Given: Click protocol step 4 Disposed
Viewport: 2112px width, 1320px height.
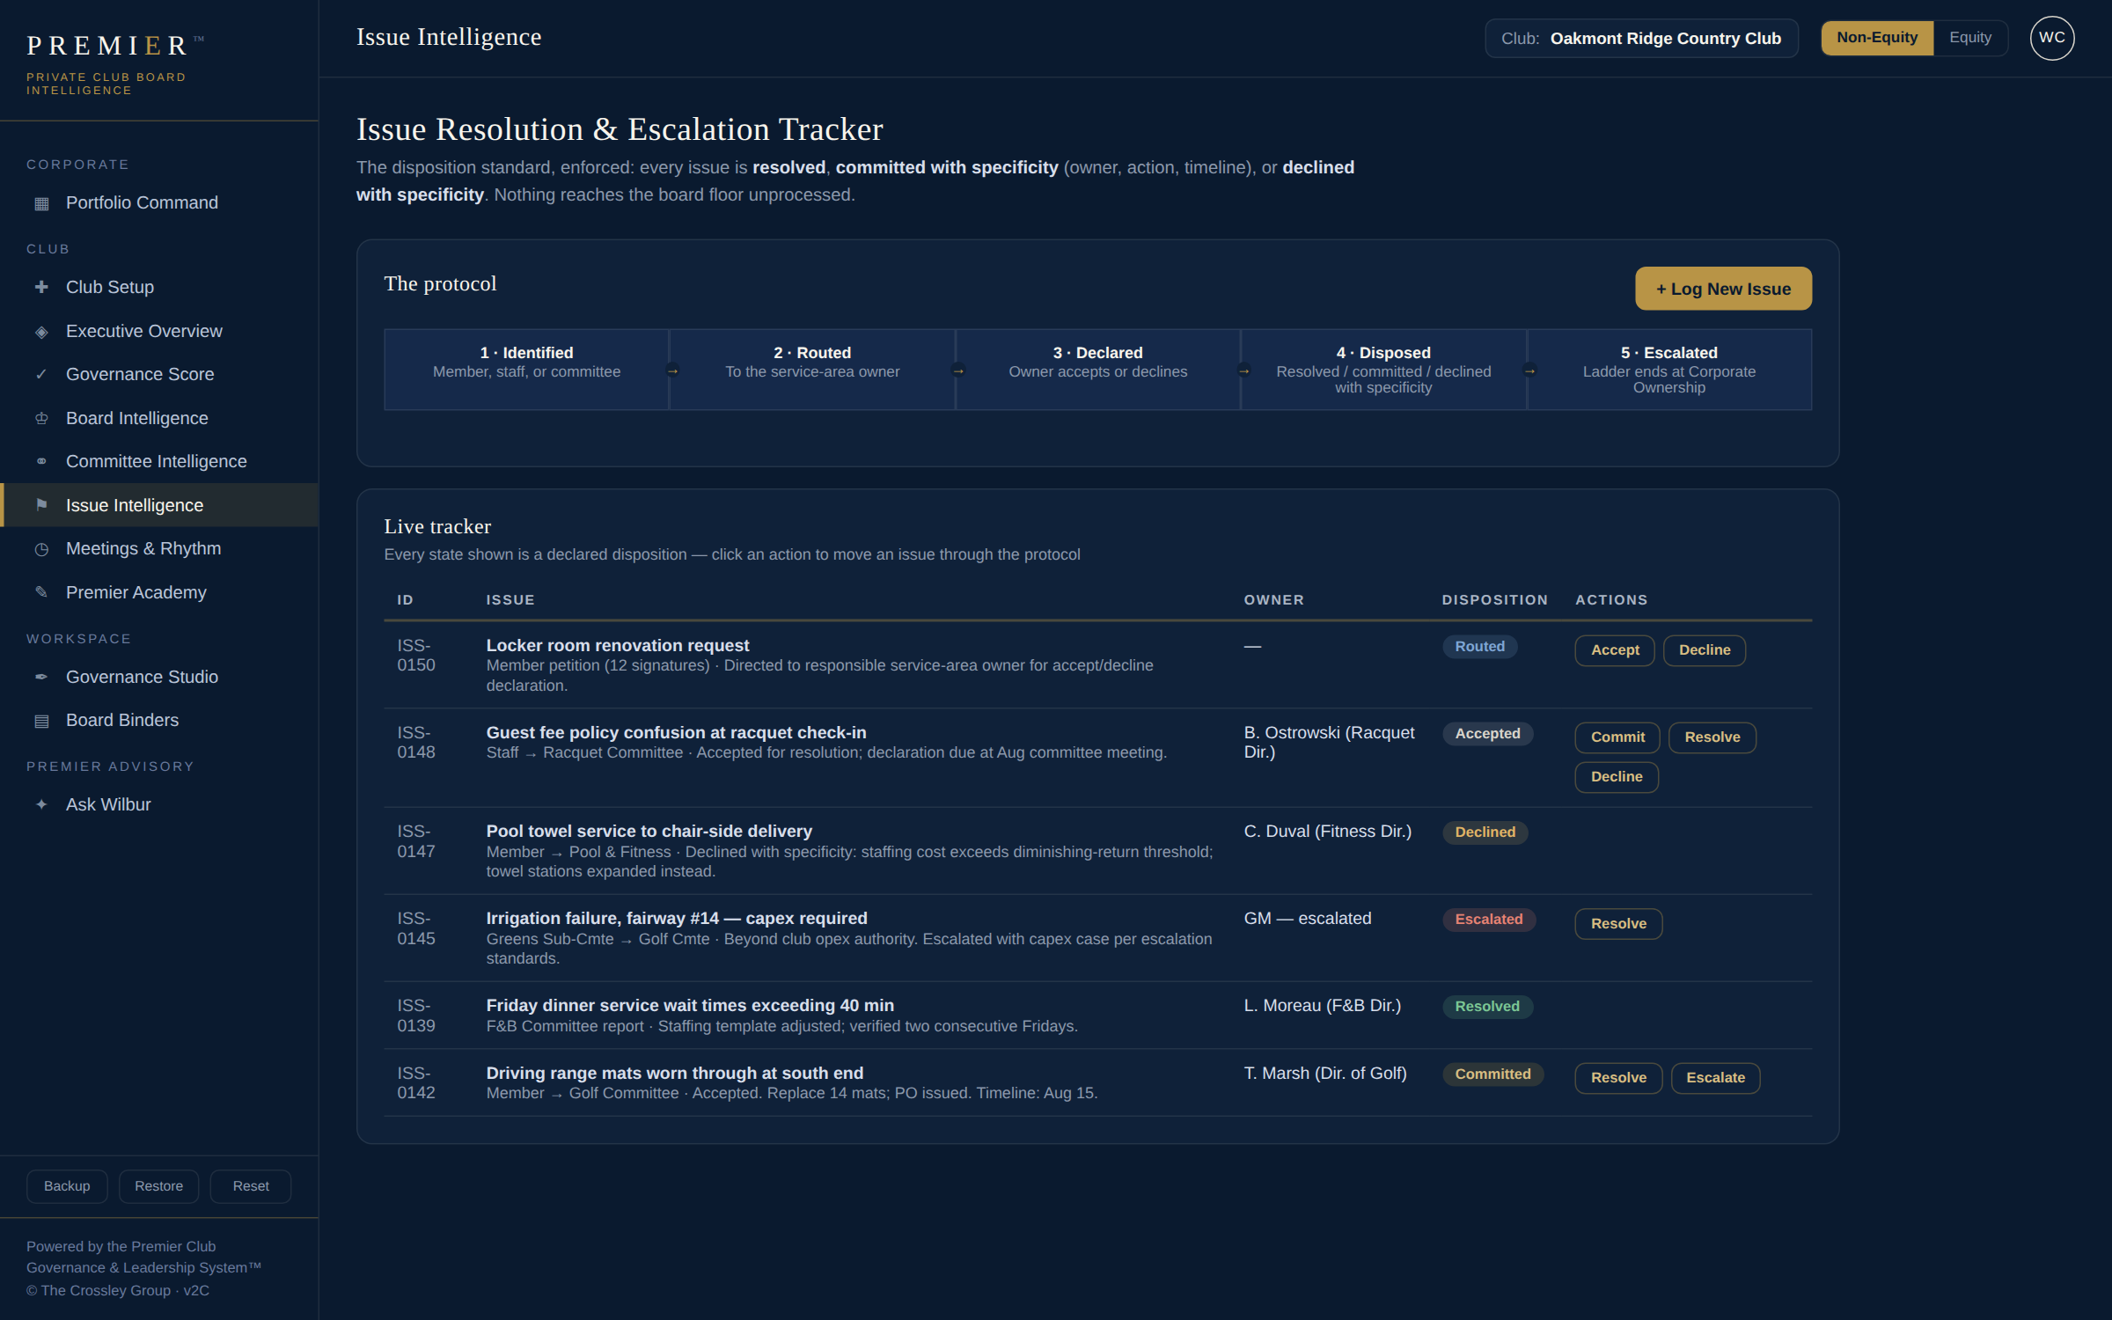Looking at the screenshot, I should (x=1383, y=370).
